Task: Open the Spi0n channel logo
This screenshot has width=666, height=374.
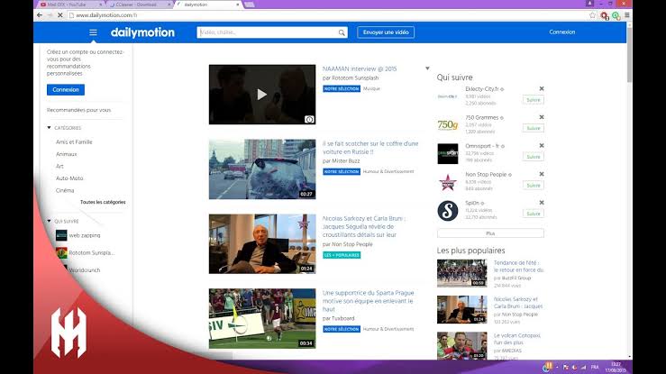Action: (x=448, y=211)
